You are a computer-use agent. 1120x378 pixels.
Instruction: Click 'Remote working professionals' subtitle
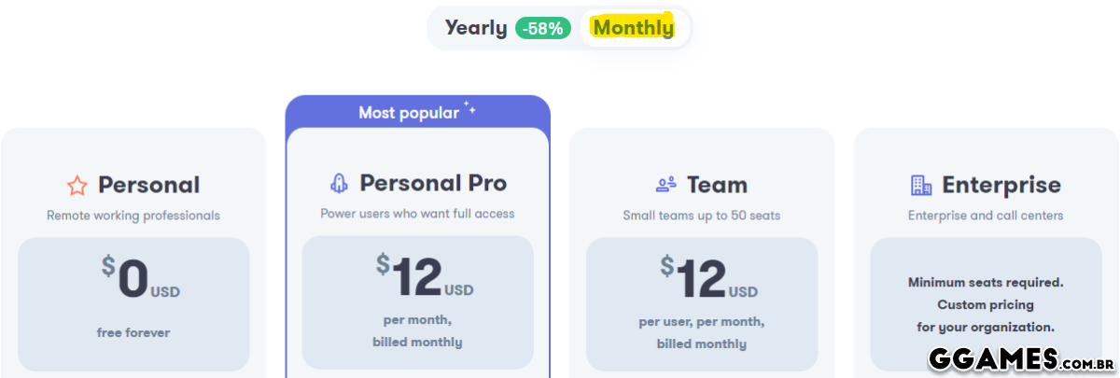pyautogui.click(x=133, y=216)
